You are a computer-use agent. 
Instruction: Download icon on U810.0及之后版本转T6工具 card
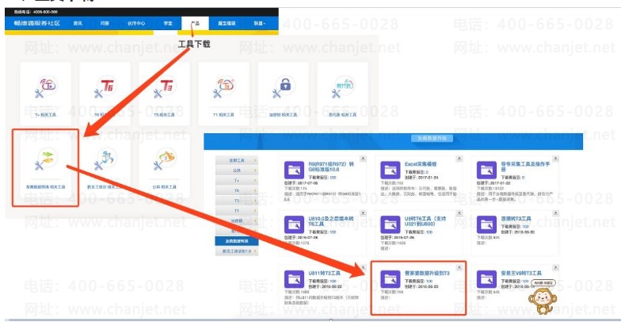click(363, 213)
